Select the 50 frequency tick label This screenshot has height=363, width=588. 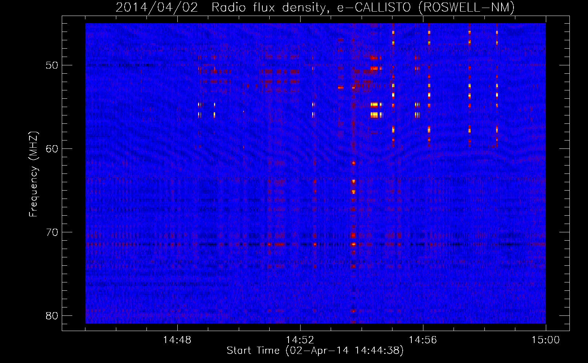click(x=52, y=65)
